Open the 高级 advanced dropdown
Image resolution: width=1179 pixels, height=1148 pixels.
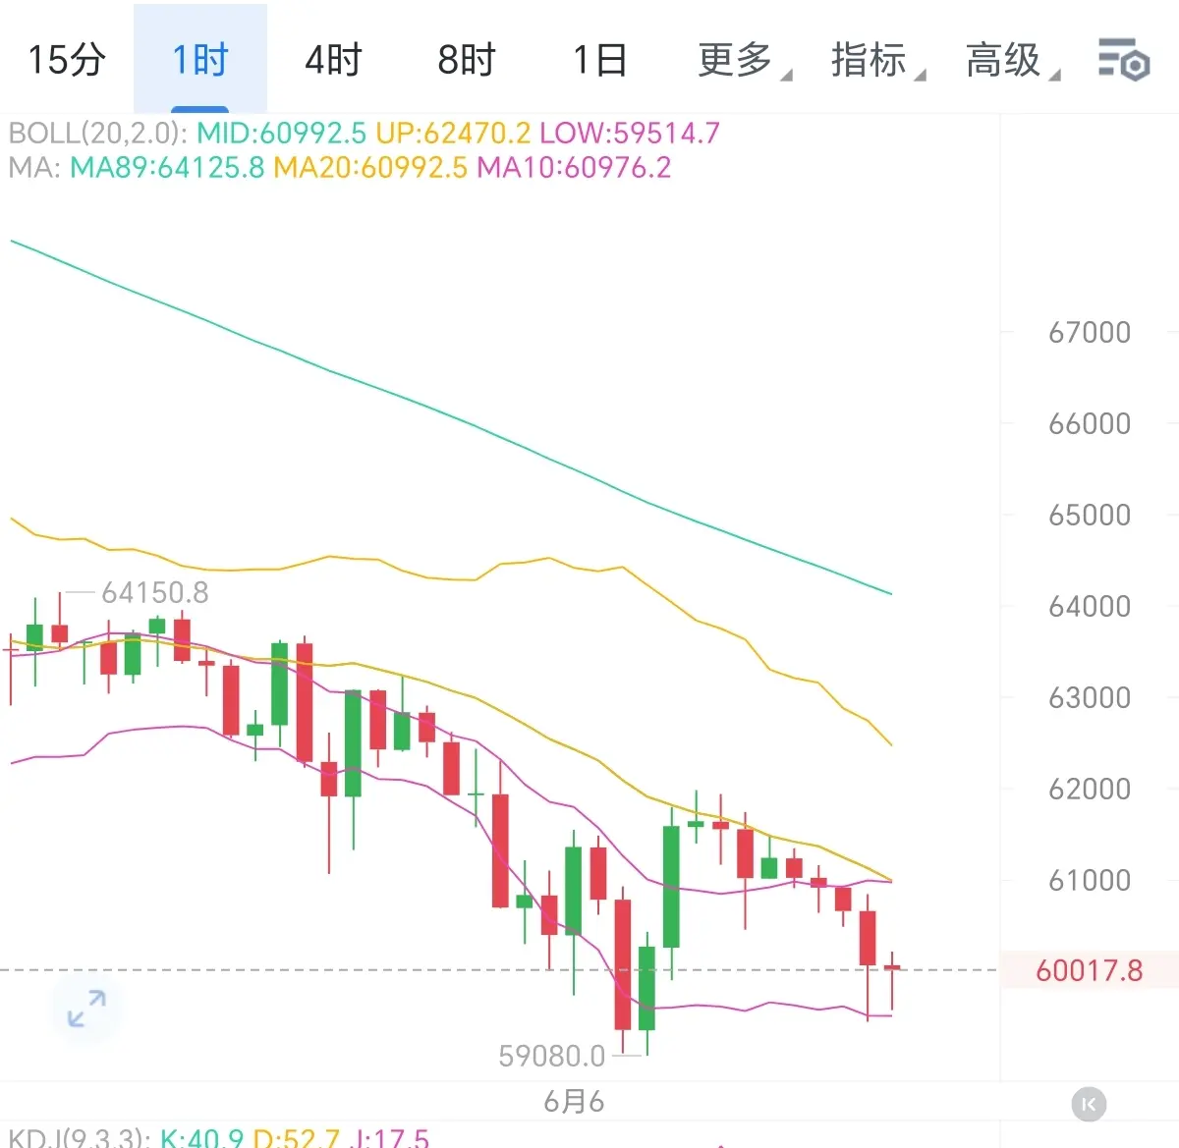[1012, 60]
